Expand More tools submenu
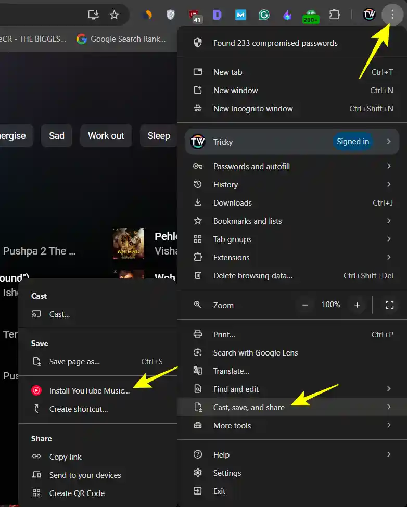 (292, 425)
